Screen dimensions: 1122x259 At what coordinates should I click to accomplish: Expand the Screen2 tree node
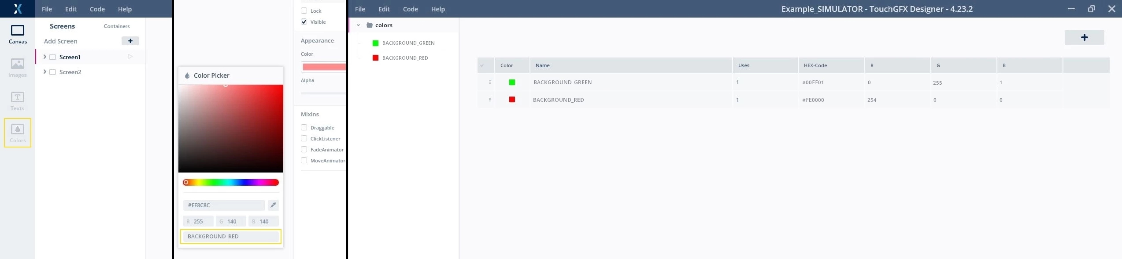pos(44,72)
